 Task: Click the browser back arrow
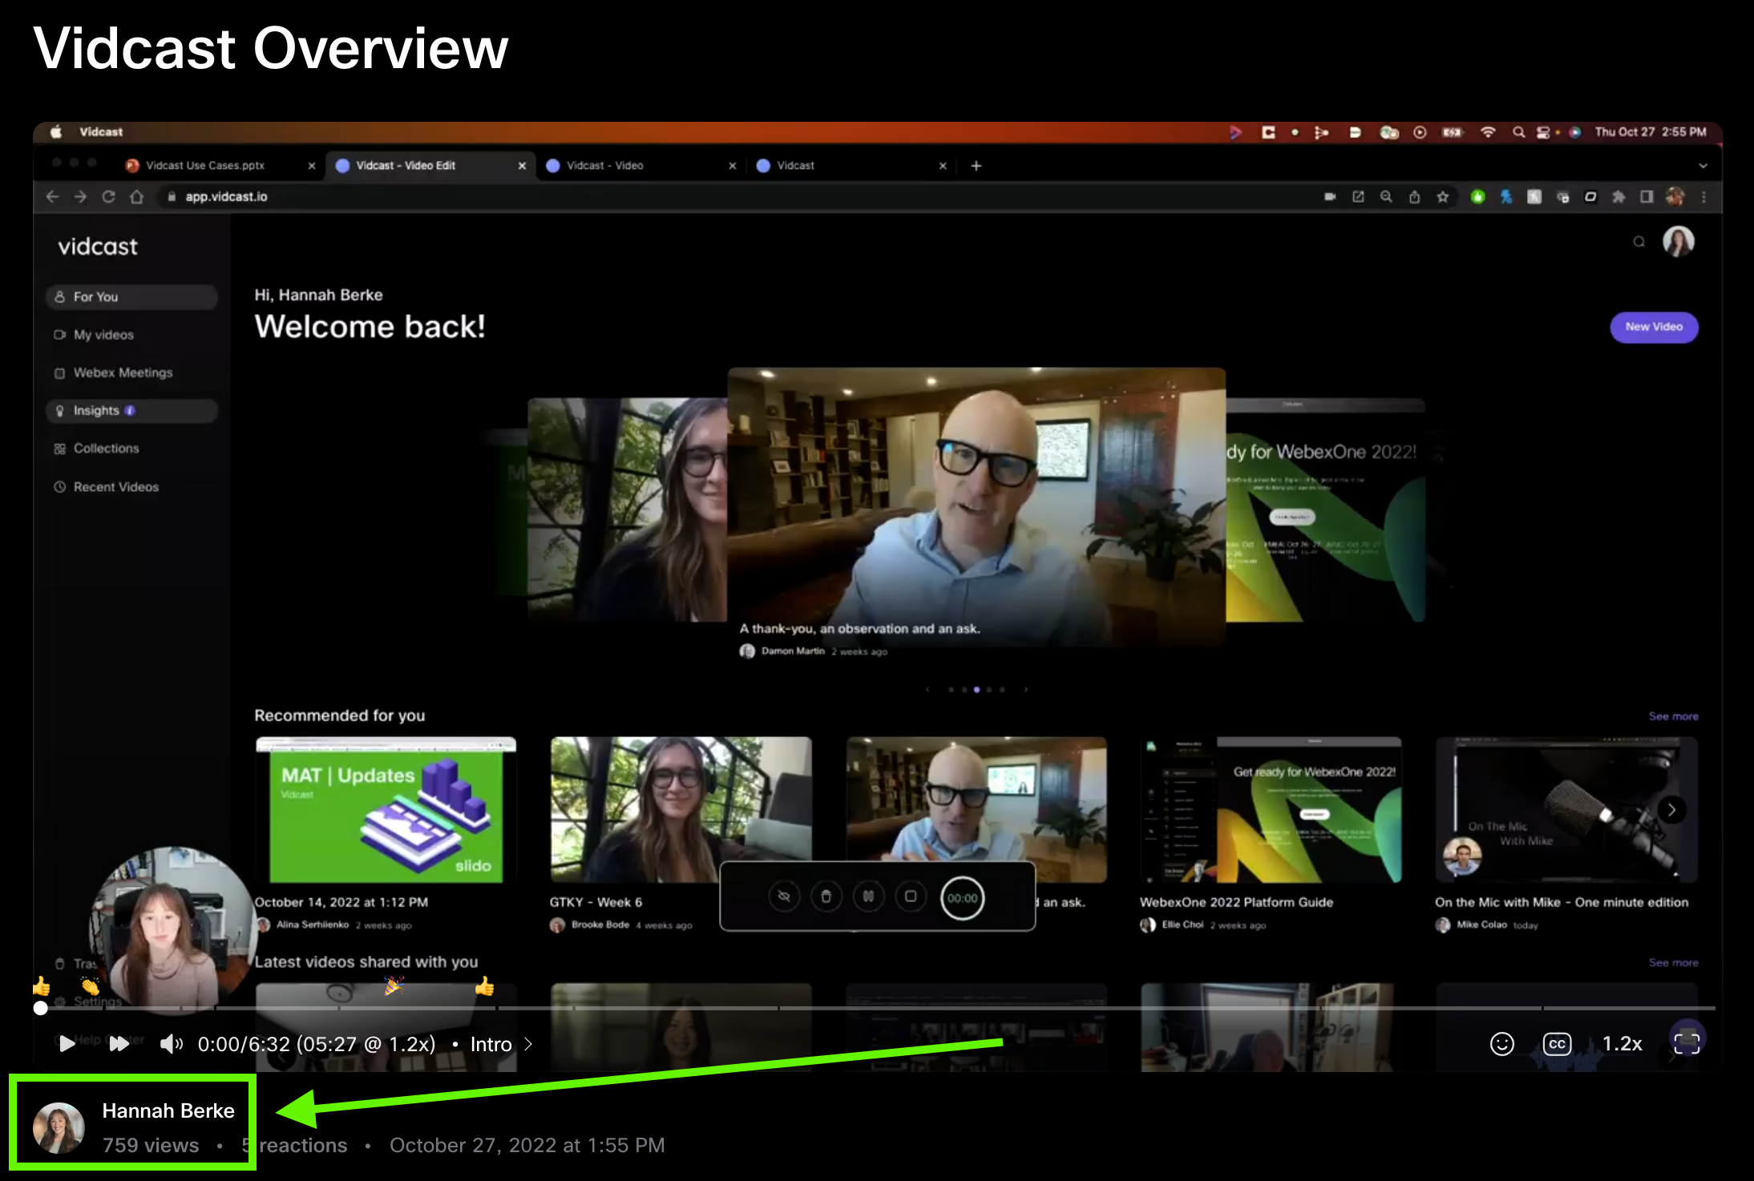52,197
